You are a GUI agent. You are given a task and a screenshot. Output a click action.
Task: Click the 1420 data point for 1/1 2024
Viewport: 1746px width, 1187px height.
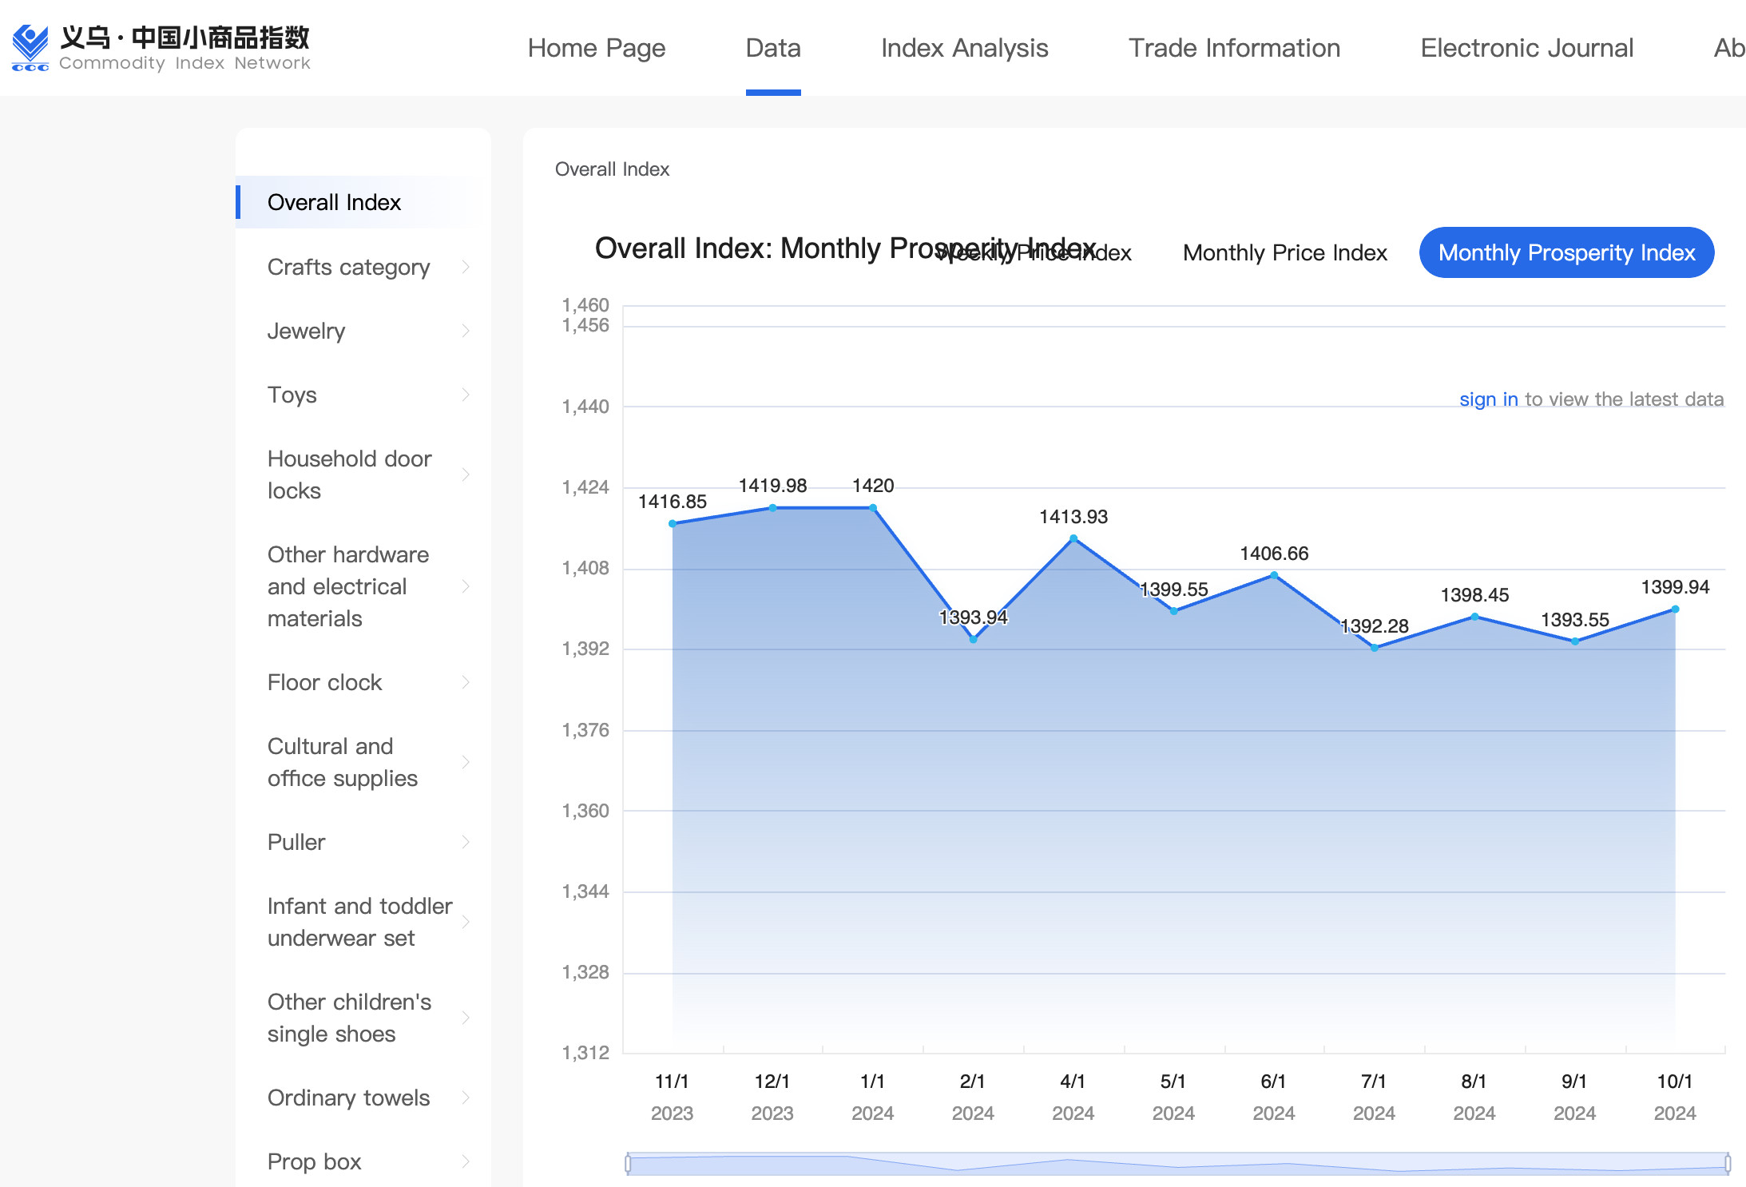873,508
